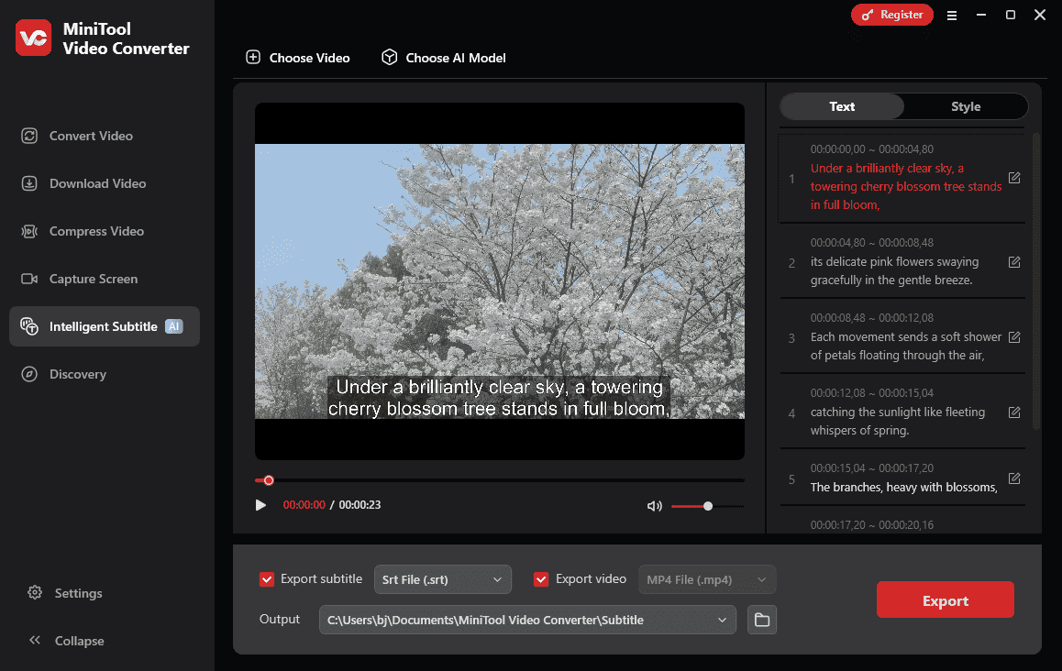Switch to the Style tab
This screenshot has width=1062, height=671.
click(x=965, y=106)
